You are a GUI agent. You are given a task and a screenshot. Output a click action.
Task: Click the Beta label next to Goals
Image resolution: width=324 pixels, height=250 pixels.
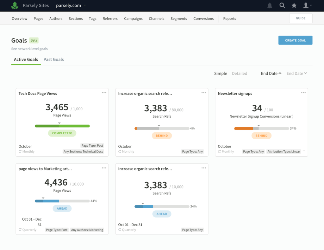pos(34,40)
